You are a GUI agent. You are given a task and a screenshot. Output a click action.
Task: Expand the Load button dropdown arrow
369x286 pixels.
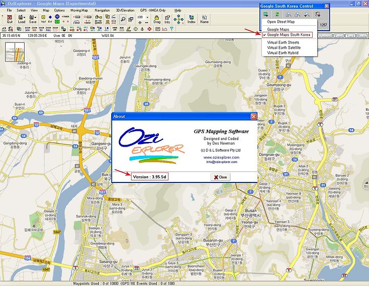pyautogui.click(x=25, y=17)
